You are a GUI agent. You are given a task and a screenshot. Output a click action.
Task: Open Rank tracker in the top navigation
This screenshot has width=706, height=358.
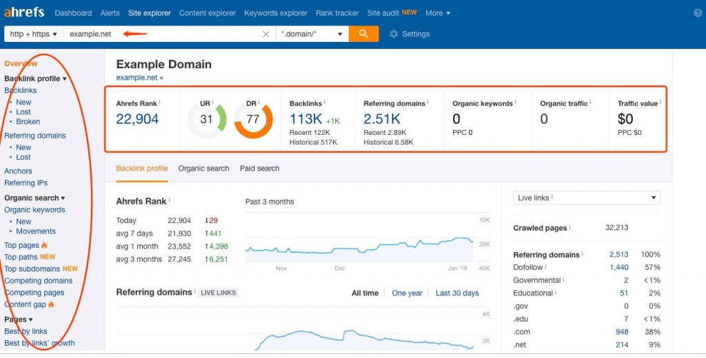tap(336, 13)
